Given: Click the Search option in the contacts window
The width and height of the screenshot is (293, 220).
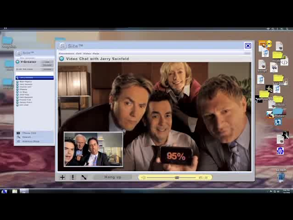Looking at the screenshot, I should coord(27,137).
